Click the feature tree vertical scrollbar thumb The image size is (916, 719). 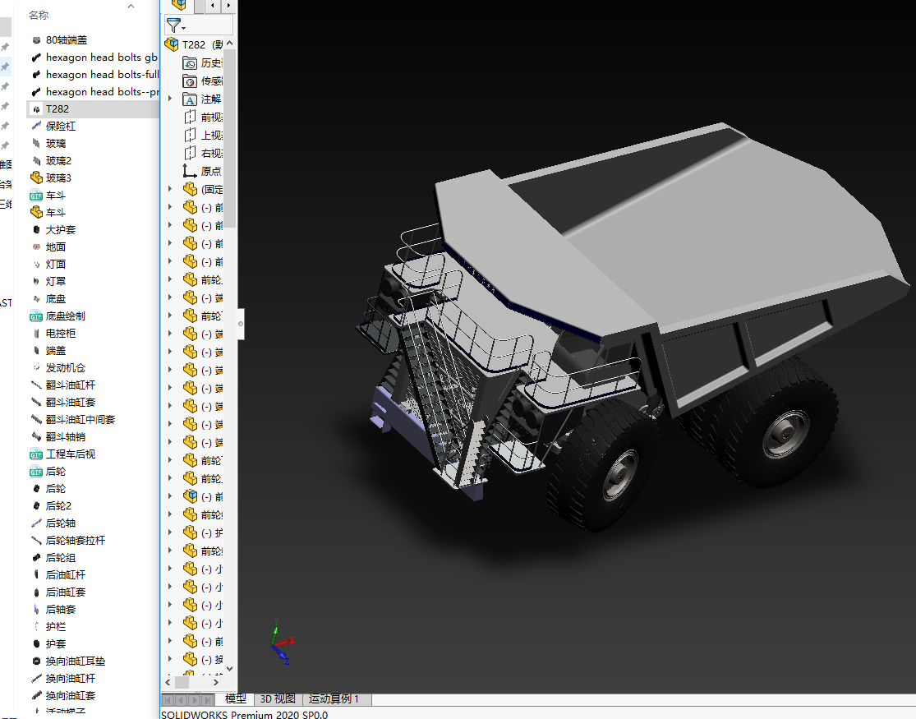click(x=229, y=139)
